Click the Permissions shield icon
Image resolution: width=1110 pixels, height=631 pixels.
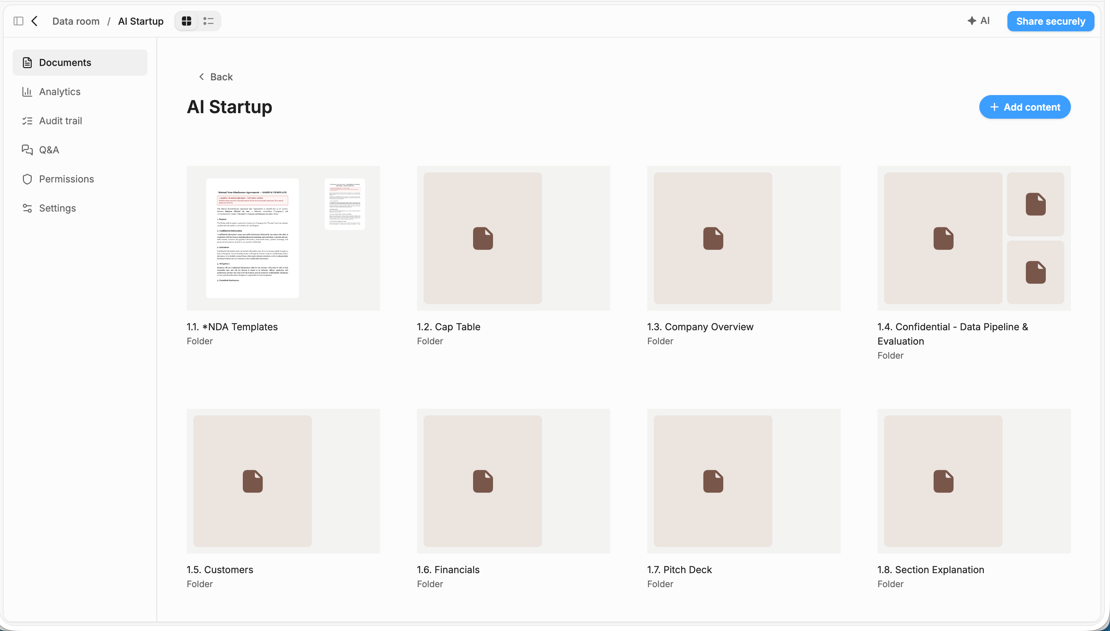[27, 179]
